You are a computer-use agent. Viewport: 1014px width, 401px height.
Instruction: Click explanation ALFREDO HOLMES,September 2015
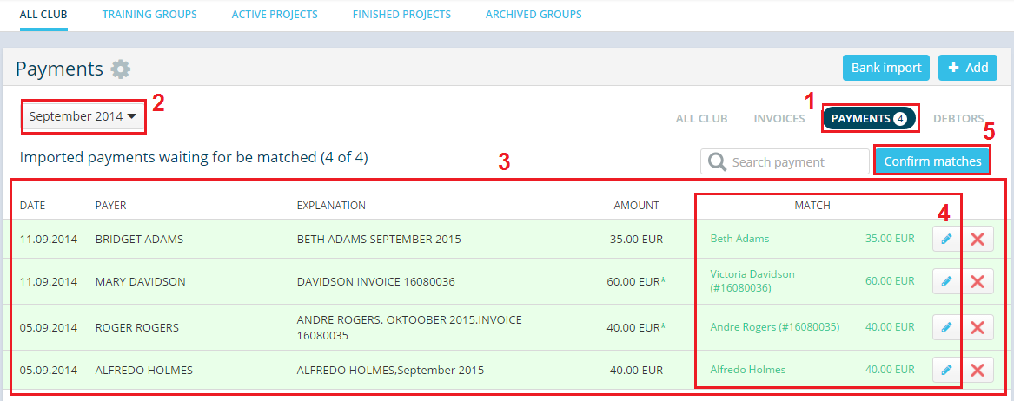(x=390, y=371)
